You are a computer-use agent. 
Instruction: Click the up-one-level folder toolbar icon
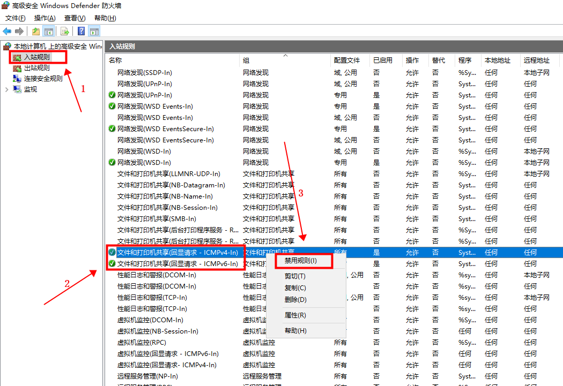click(x=36, y=32)
